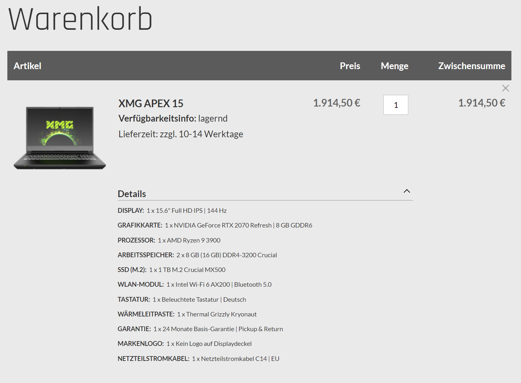Open the XMG APEX 15 product title
This screenshot has width=521, height=383.
[151, 103]
